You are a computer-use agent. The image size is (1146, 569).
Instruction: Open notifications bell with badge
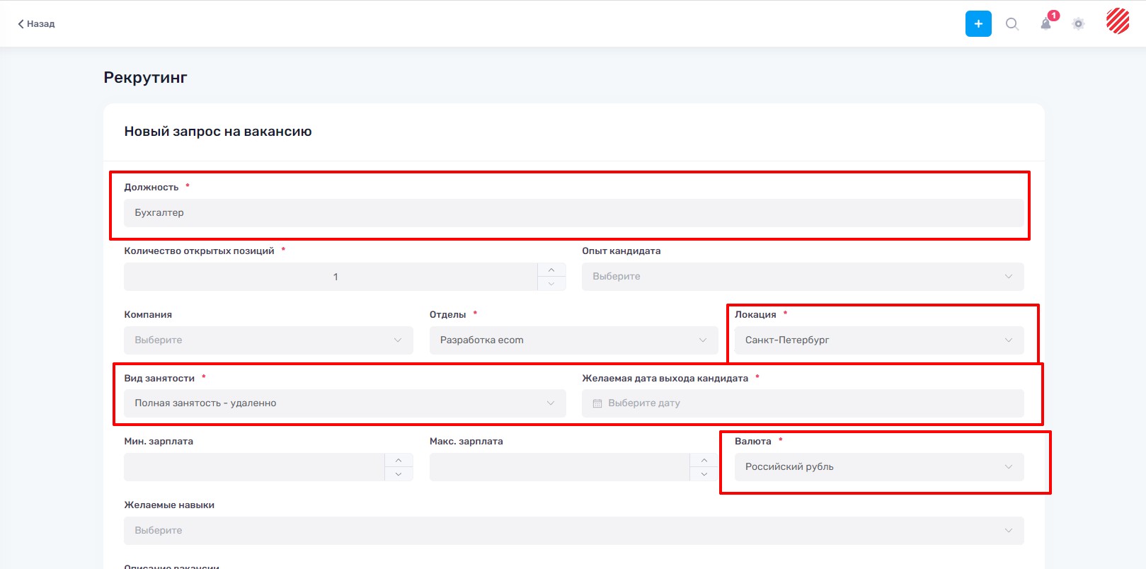coord(1046,23)
